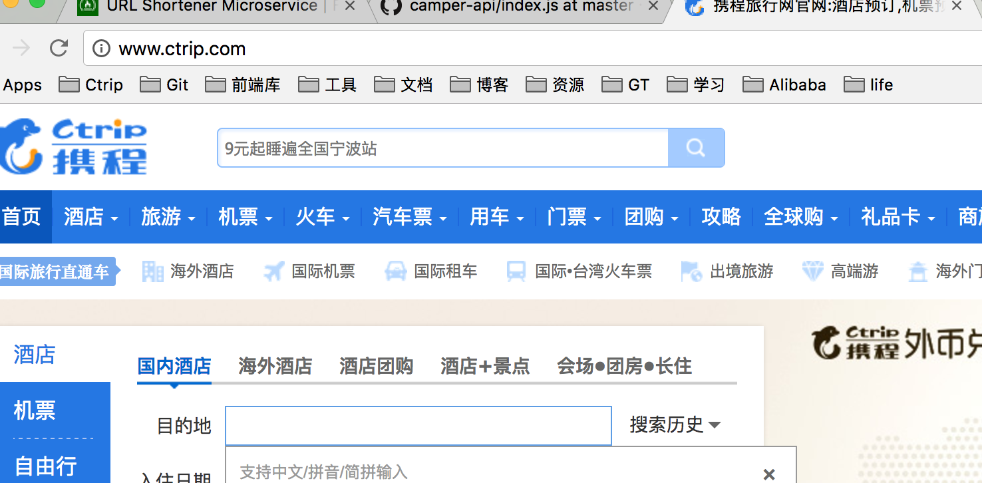Open the 工具 bookmarks folder

click(x=327, y=84)
